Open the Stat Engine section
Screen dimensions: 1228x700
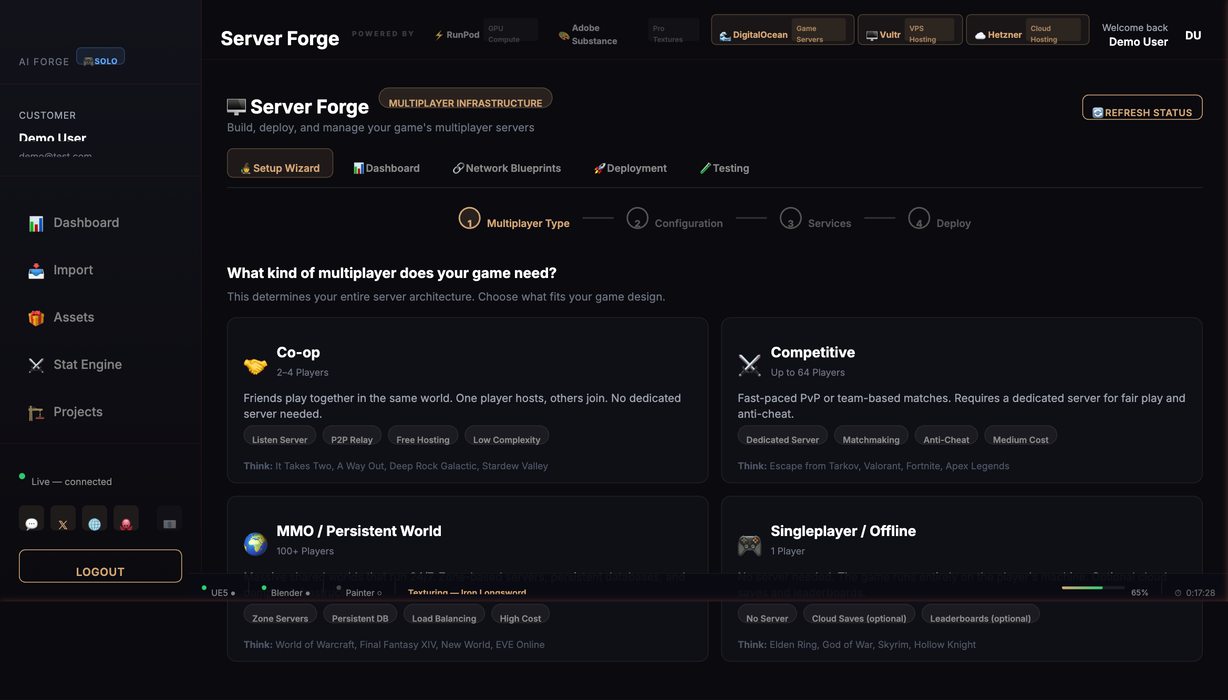pyautogui.click(x=87, y=364)
